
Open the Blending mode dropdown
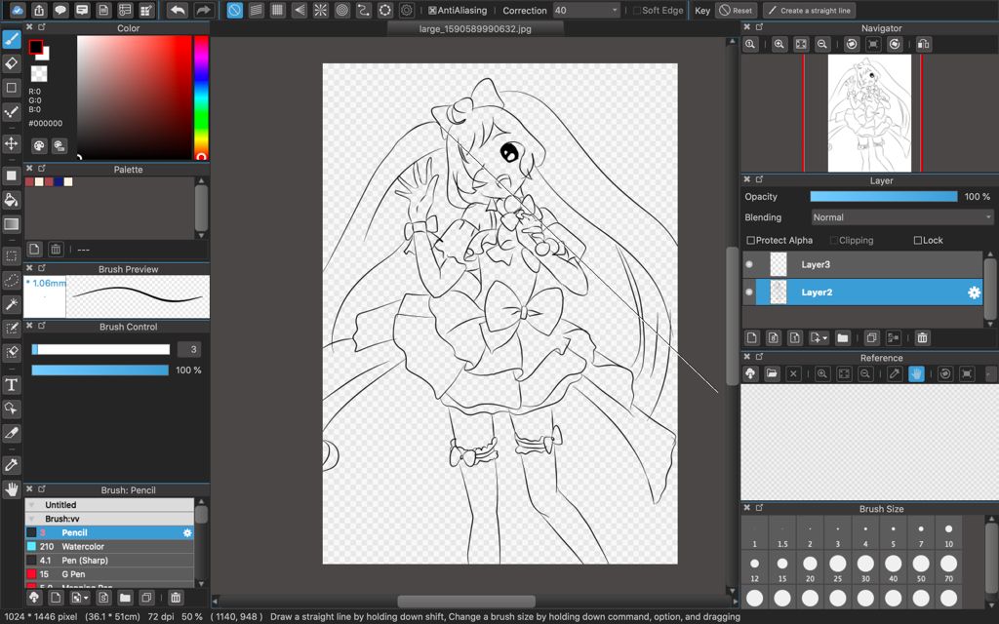click(902, 217)
